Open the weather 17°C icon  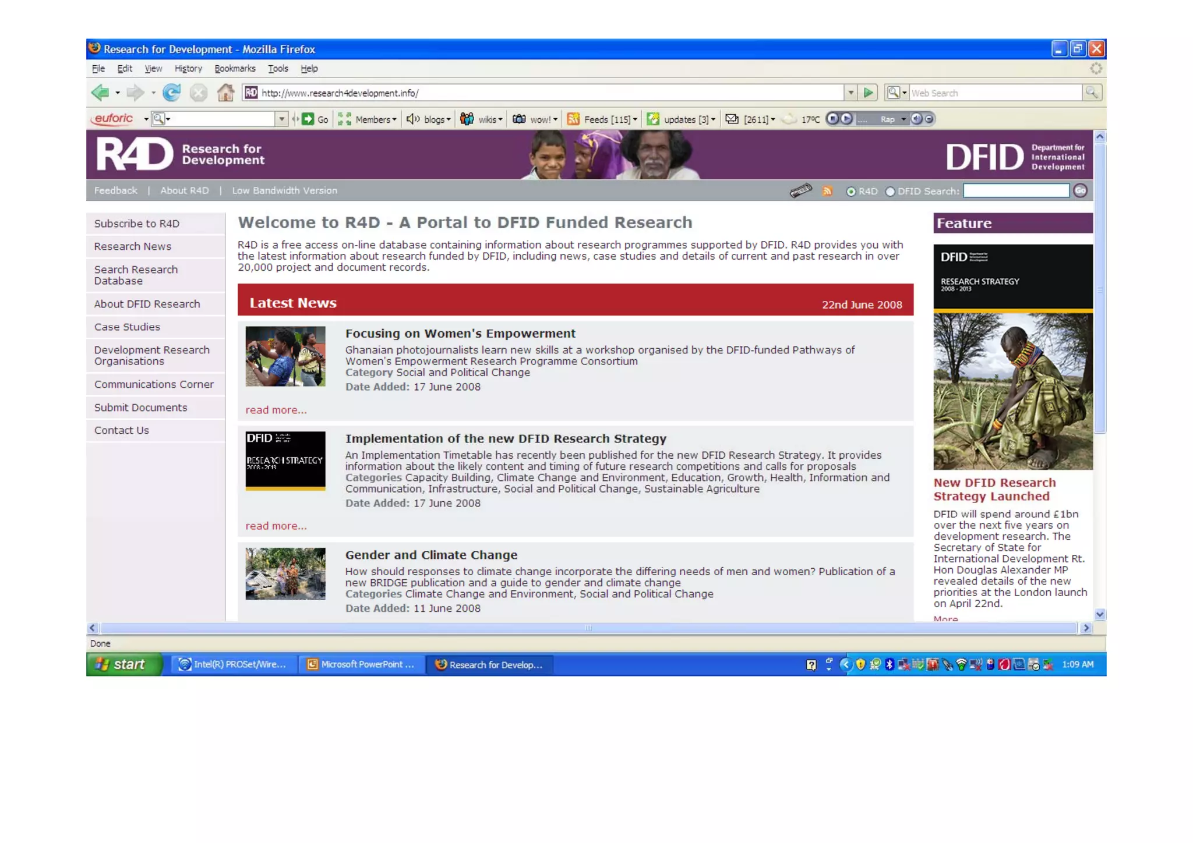[789, 119]
